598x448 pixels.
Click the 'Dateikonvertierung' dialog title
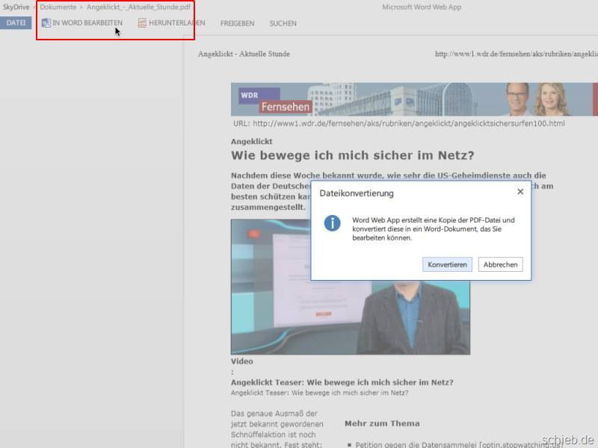point(357,193)
